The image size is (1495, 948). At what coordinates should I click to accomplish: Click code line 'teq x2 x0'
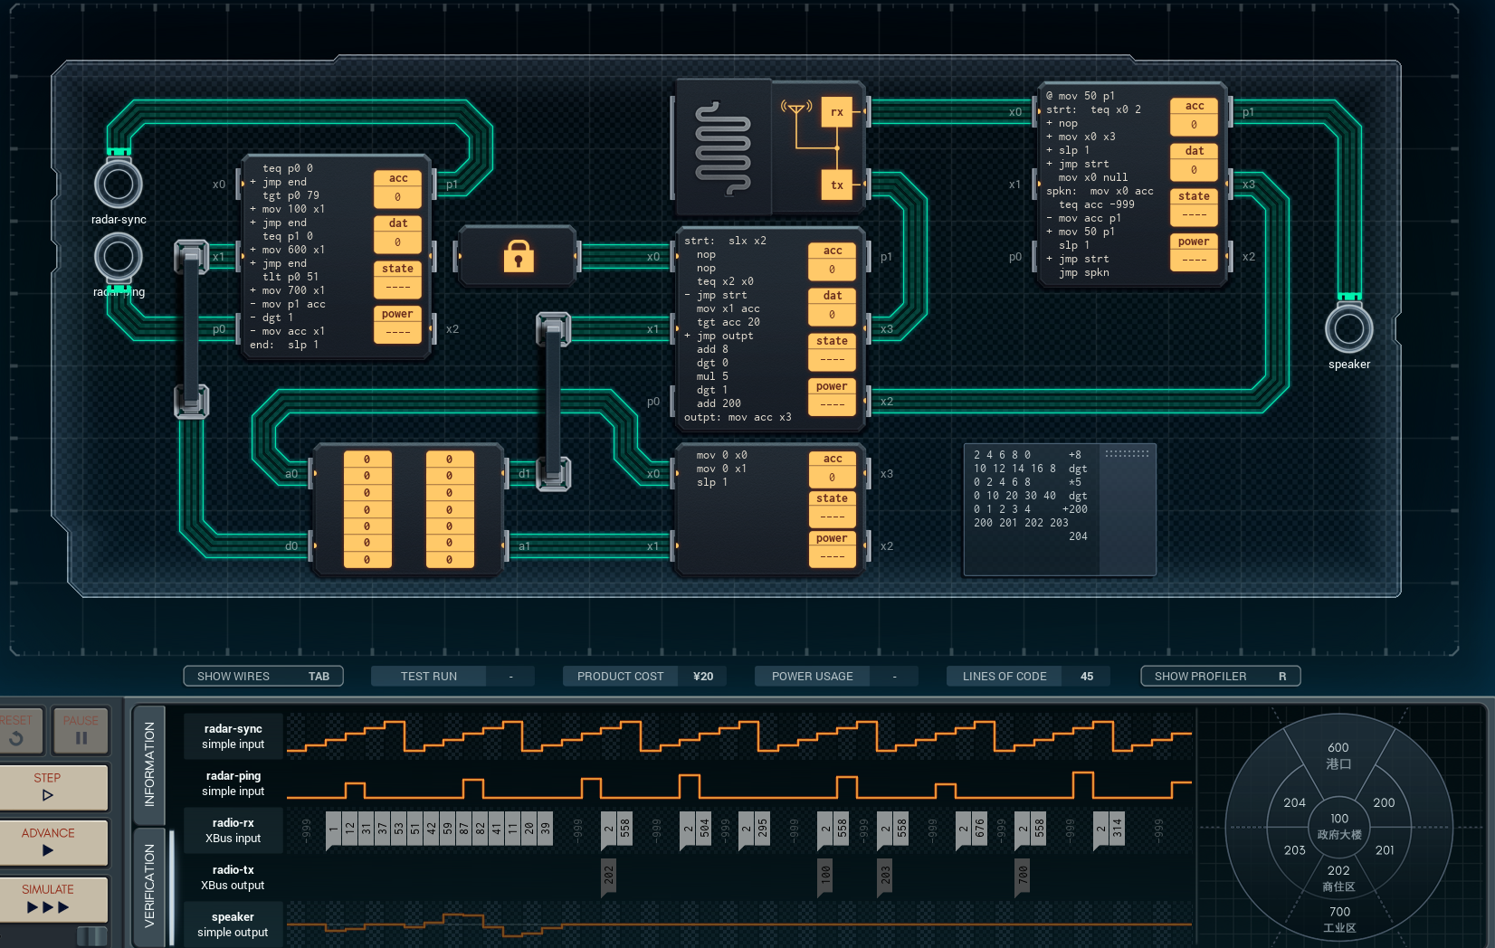click(725, 281)
